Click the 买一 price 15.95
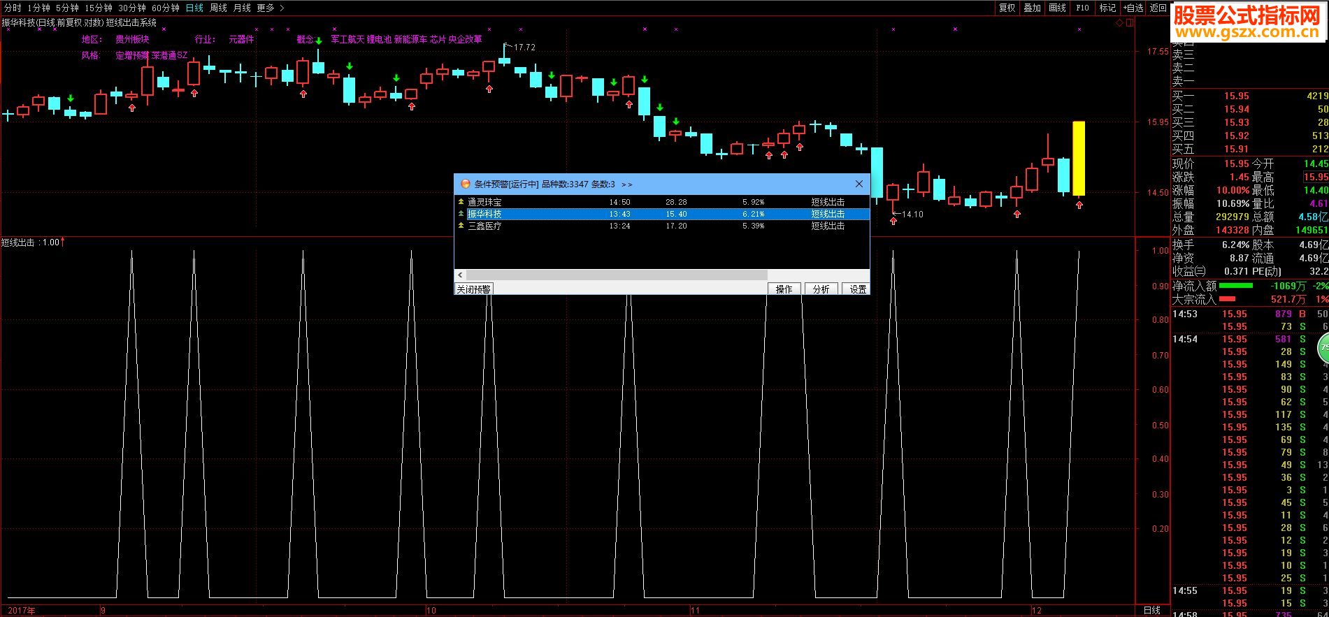The height and width of the screenshot is (617, 1329). [x=1236, y=96]
